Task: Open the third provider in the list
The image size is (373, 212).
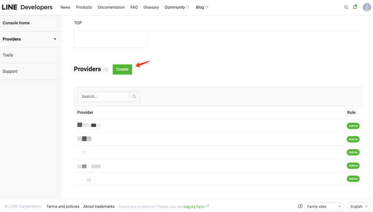Action: coord(82,152)
